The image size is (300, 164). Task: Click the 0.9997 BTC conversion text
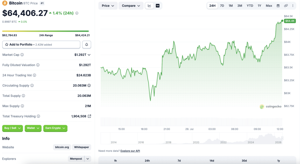click(x=10, y=22)
